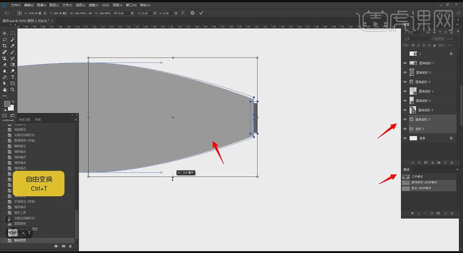Open the 文件 (File) menu
The width and height of the screenshot is (463, 253).
pos(15,5)
